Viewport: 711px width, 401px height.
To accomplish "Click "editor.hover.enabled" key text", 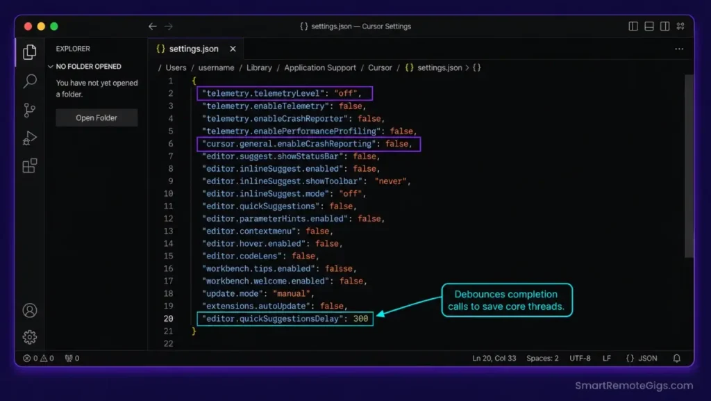I will coord(254,244).
